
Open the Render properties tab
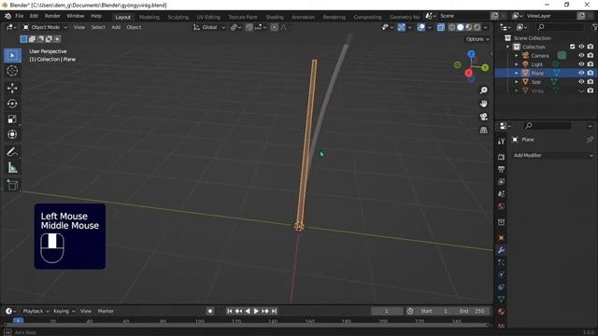[x=501, y=157]
